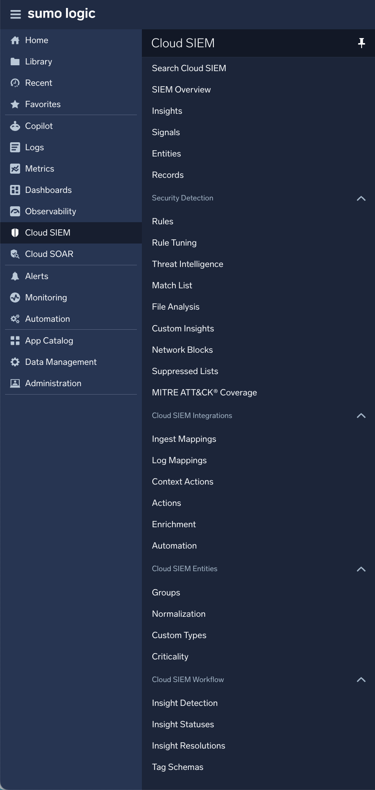Viewport: 375px width, 790px height.
Task: Collapse the Cloud SIEM Entities section
Action: pos(361,569)
